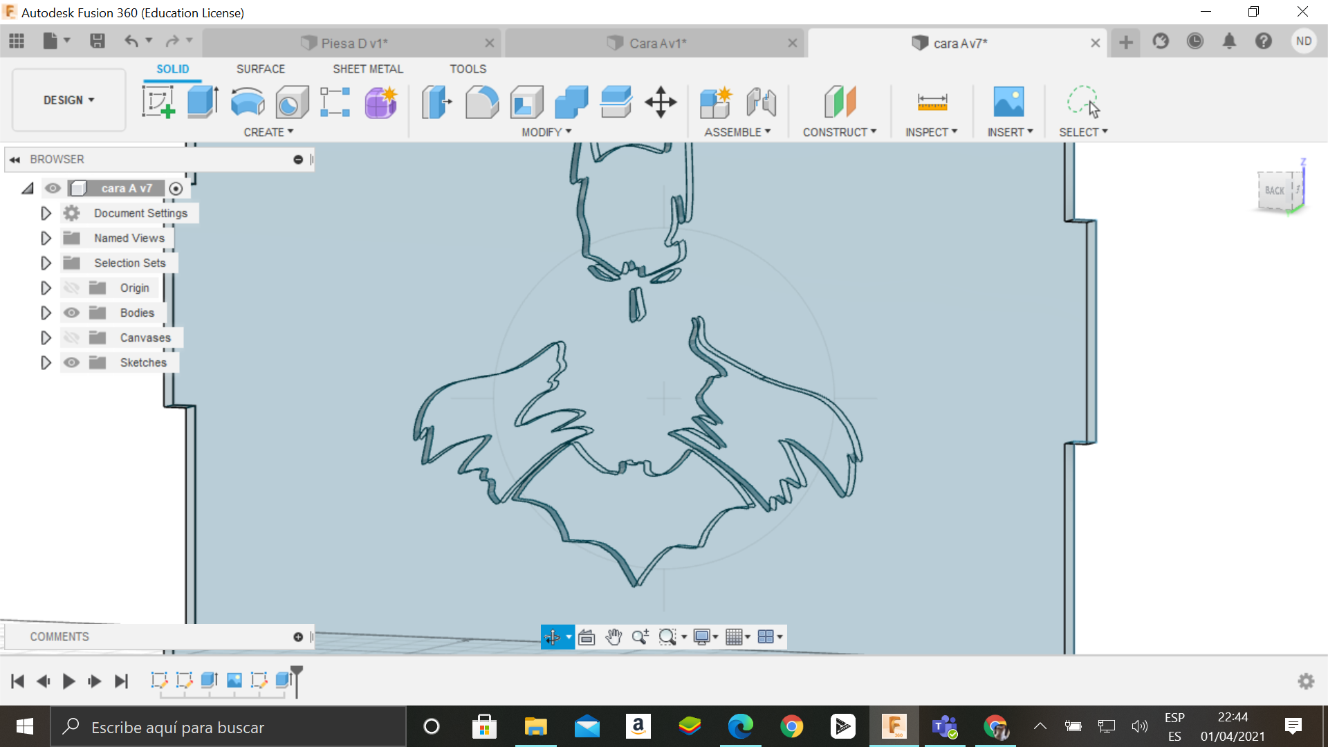Collapse the cara A v7 root node
Image resolution: width=1328 pixels, height=747 pixels.
click(x=28, y=188)
